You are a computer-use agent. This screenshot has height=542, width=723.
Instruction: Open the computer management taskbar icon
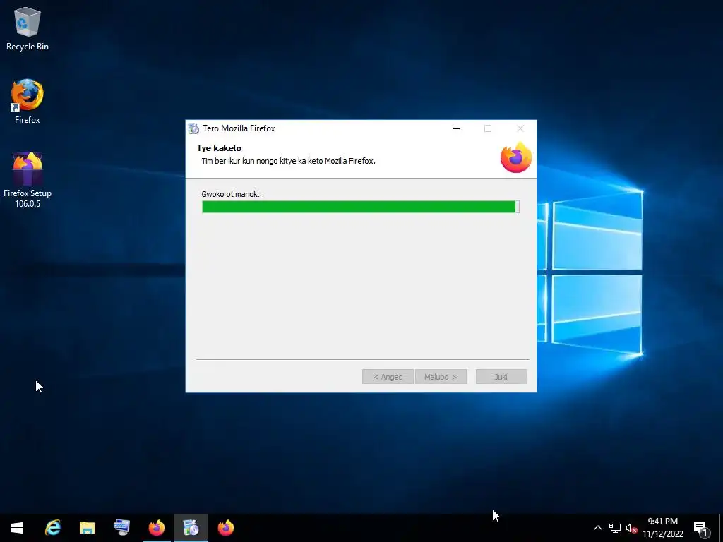coord(121,528)
